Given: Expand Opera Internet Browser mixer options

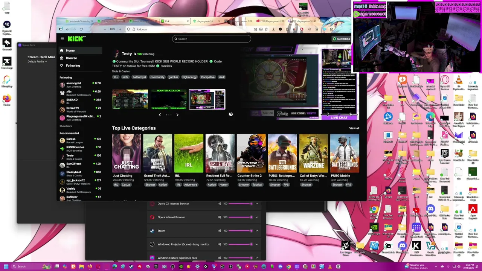Looking at the screenshot, I should [257, 217].
